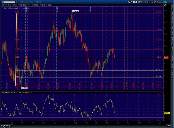Click the symbol input field

coord(9,2)
